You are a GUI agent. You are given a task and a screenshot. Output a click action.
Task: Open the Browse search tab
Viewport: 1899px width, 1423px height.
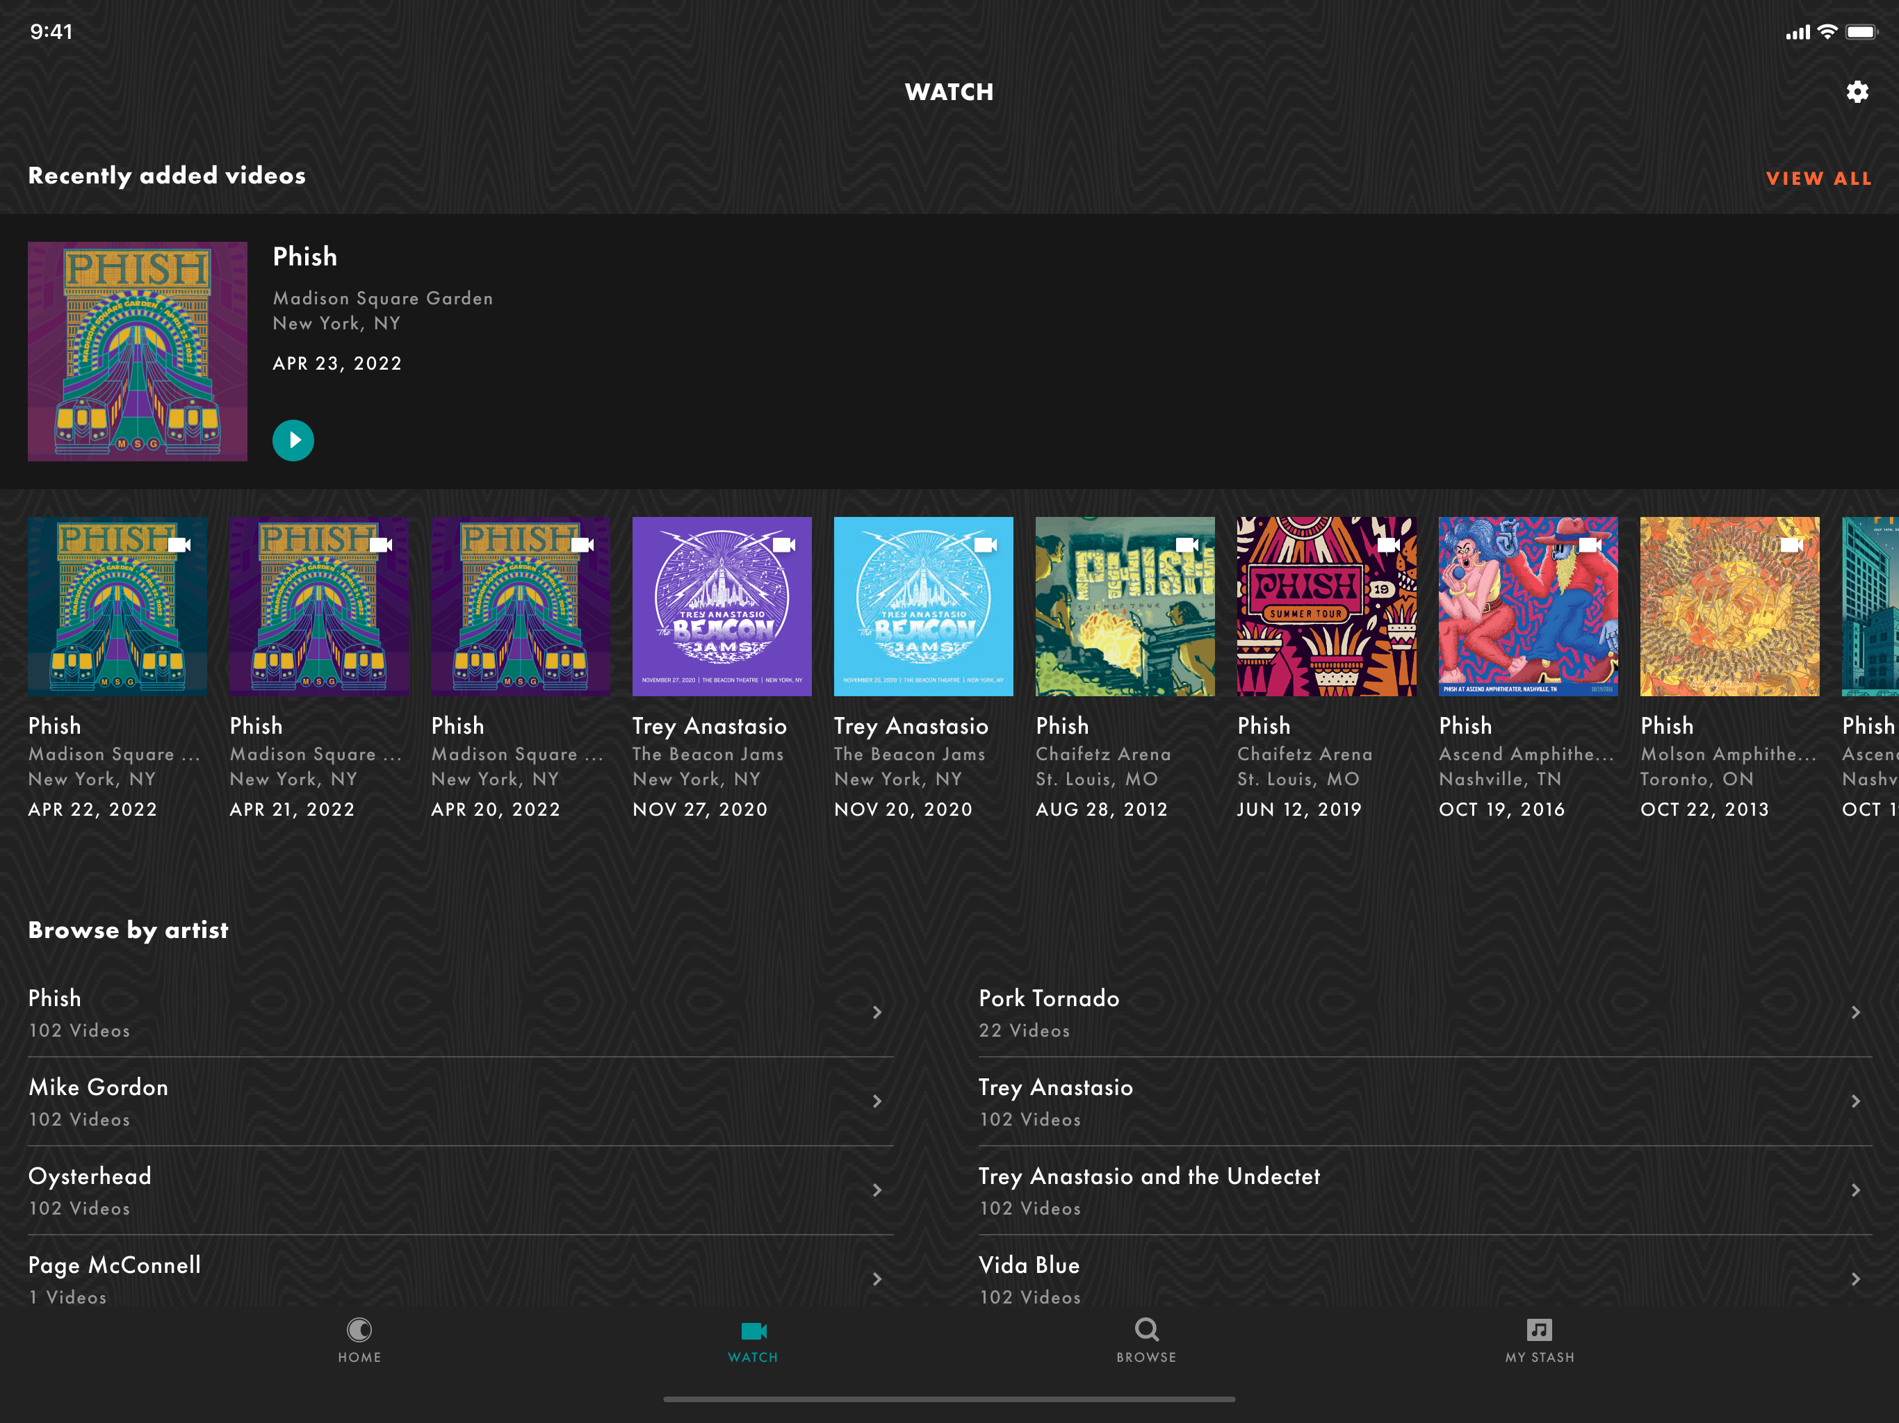[x=1146, y=1331]
